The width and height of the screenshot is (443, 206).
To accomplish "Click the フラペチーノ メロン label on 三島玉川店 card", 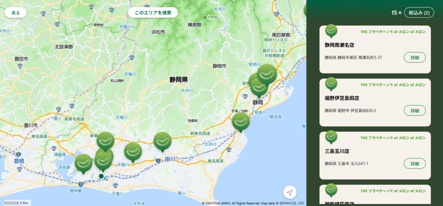I will point(393,138).
